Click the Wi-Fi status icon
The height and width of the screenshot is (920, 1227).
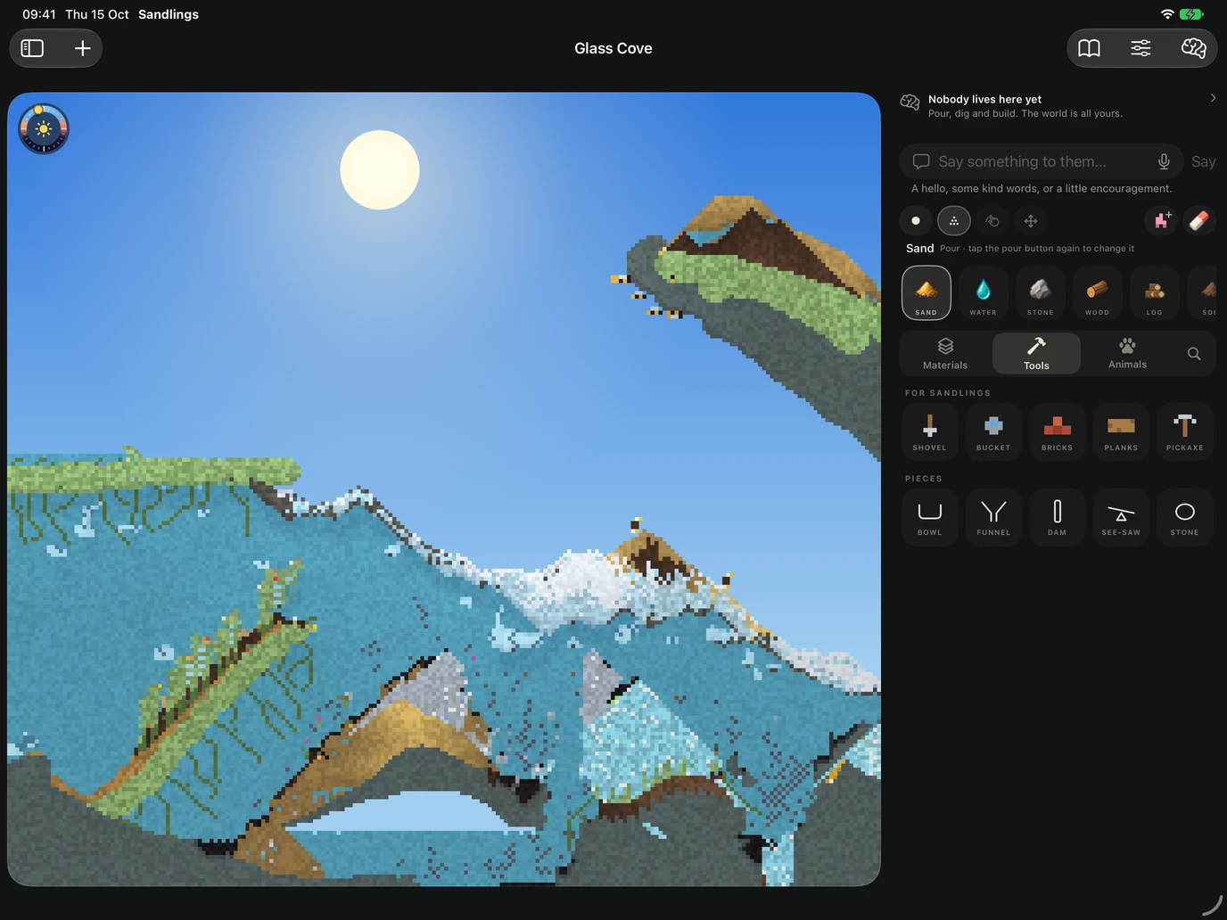tap(1167, 14)
